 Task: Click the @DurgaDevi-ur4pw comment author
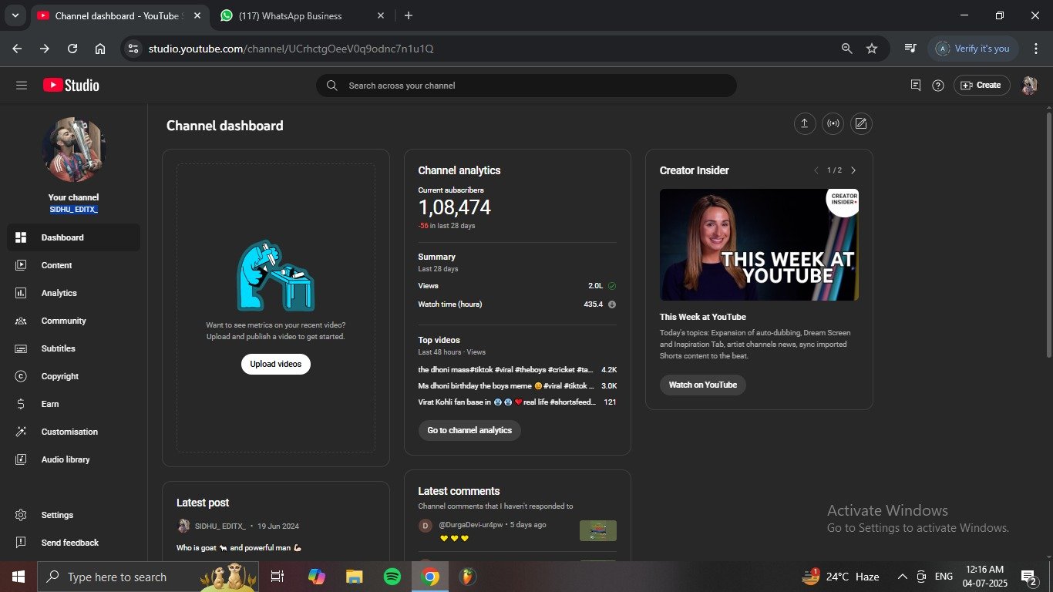[471, 525]
